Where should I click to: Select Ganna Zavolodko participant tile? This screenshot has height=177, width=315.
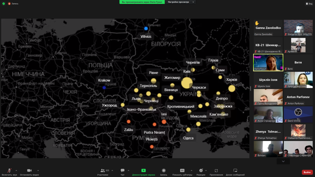[x=268, y=28]
